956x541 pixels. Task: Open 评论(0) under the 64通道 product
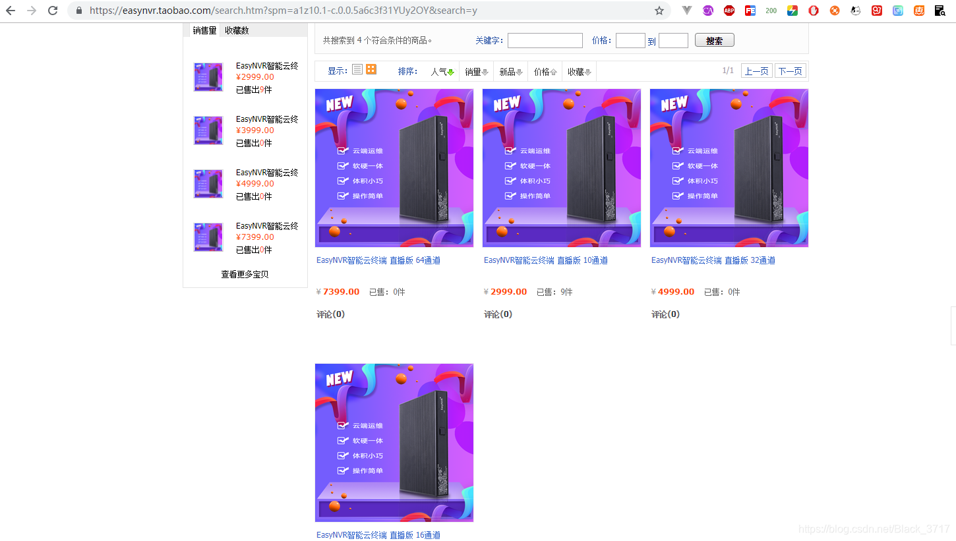[330, 314]
